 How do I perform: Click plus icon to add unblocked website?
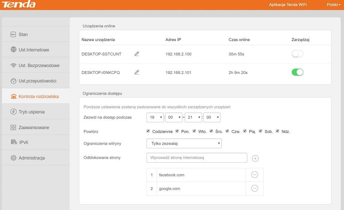[x=255, y=158]
